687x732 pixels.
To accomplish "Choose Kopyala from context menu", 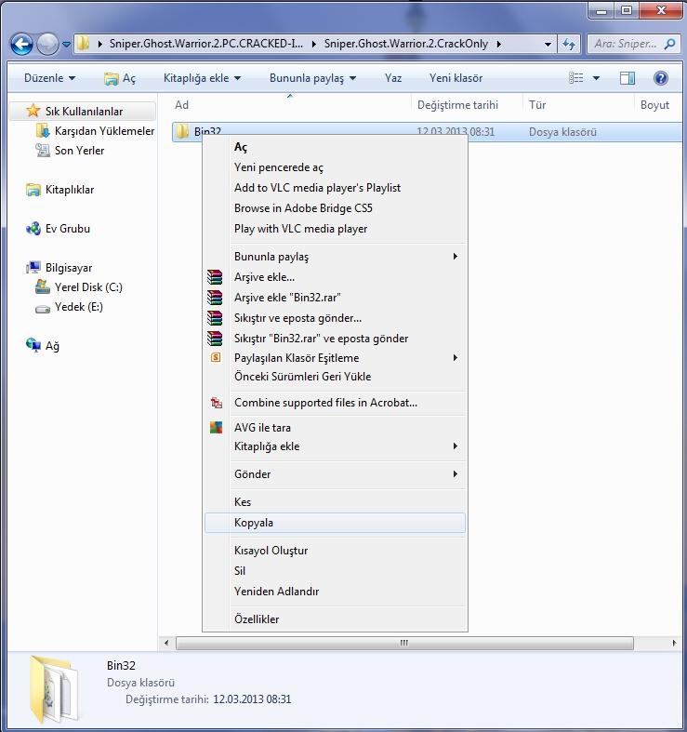I will tap(335, 523).
